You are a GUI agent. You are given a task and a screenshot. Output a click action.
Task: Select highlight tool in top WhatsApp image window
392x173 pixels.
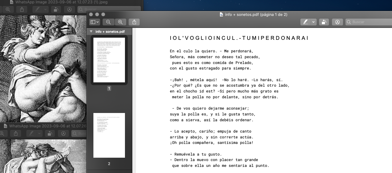click(x=38, y=9)
